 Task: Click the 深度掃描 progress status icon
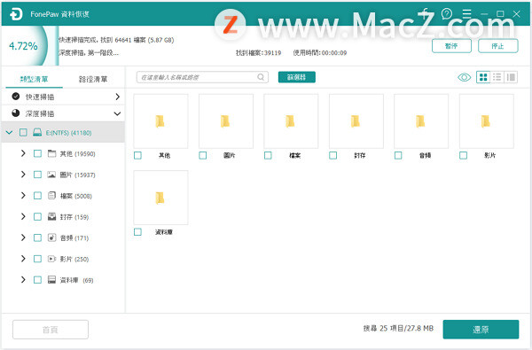16,113
